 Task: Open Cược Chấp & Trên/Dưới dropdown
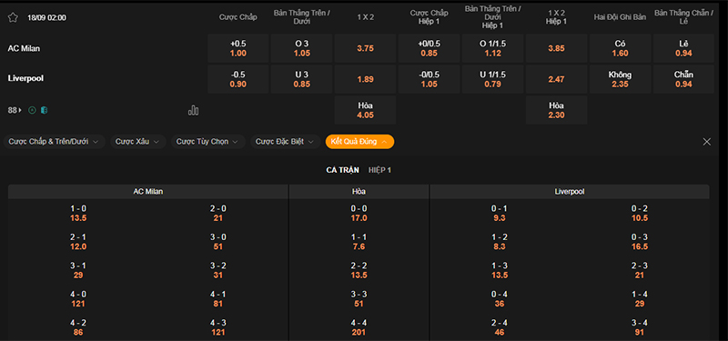click(54, 142)
